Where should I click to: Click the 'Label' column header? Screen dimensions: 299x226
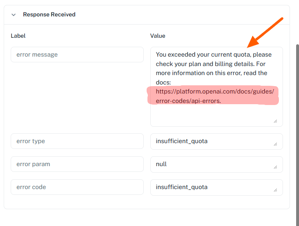pyautogui.click(x=18, y=36)
